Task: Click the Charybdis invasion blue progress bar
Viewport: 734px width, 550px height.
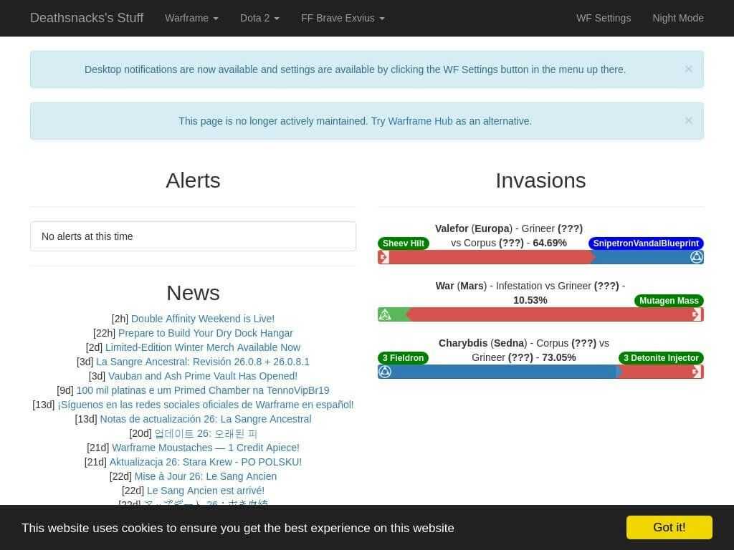Action: 500,372
